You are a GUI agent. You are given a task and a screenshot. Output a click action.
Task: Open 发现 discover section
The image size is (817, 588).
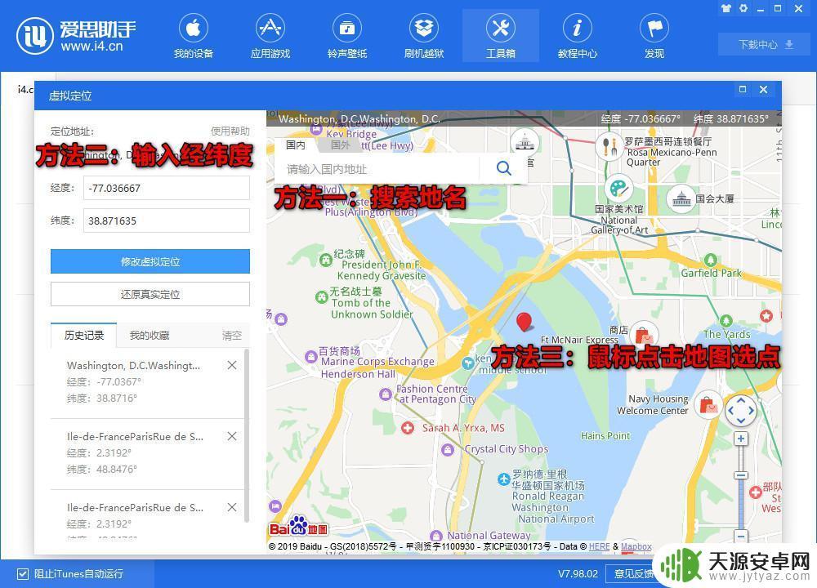[654, 37]
